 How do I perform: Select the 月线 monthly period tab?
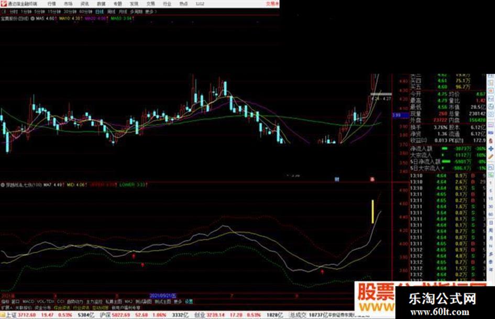coord(123,12)
